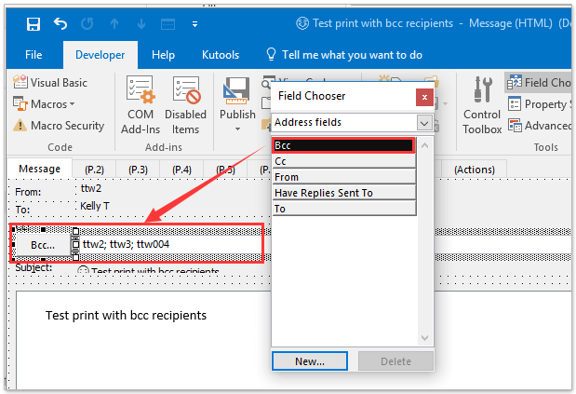This screenshot has height=394, width=576.
Task: Select the Cc field in Field Chooser
Action: click(344, 161)
